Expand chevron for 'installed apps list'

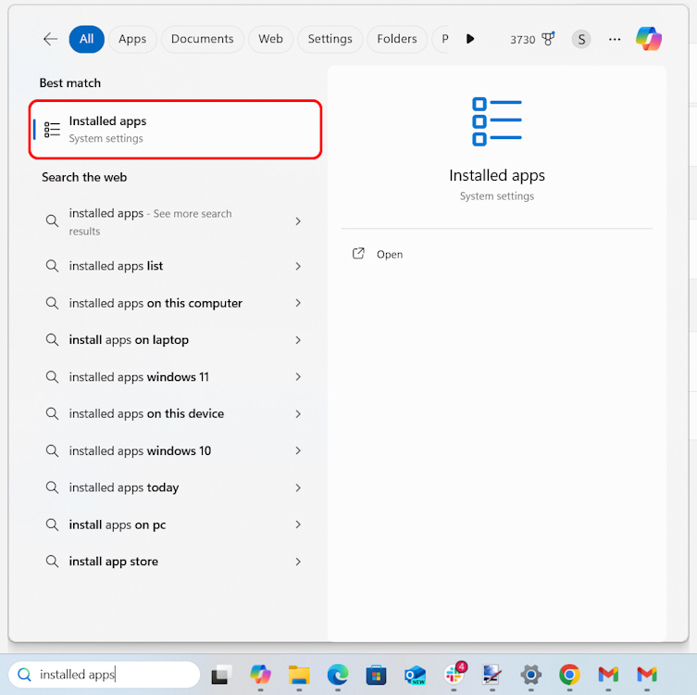(298, 266)
